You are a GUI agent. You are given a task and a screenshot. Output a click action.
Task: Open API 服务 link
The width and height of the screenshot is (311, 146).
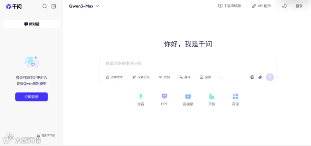(x=262, y=6)
